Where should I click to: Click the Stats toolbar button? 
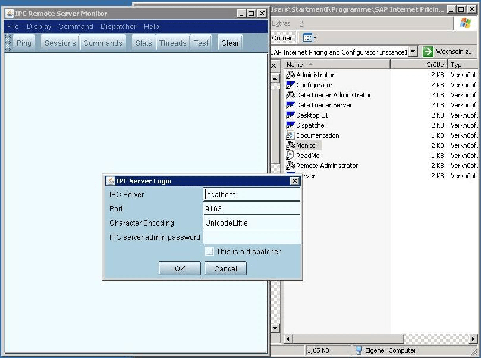point(143,43)
